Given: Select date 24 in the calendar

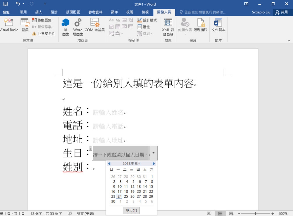Looking at the screenshot, I should (x=120, y=196).
